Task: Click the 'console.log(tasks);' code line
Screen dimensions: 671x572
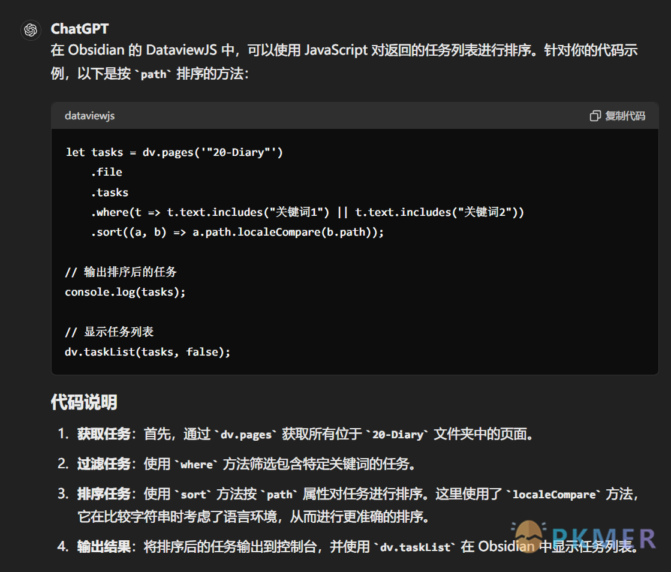Action: (125, 292)
